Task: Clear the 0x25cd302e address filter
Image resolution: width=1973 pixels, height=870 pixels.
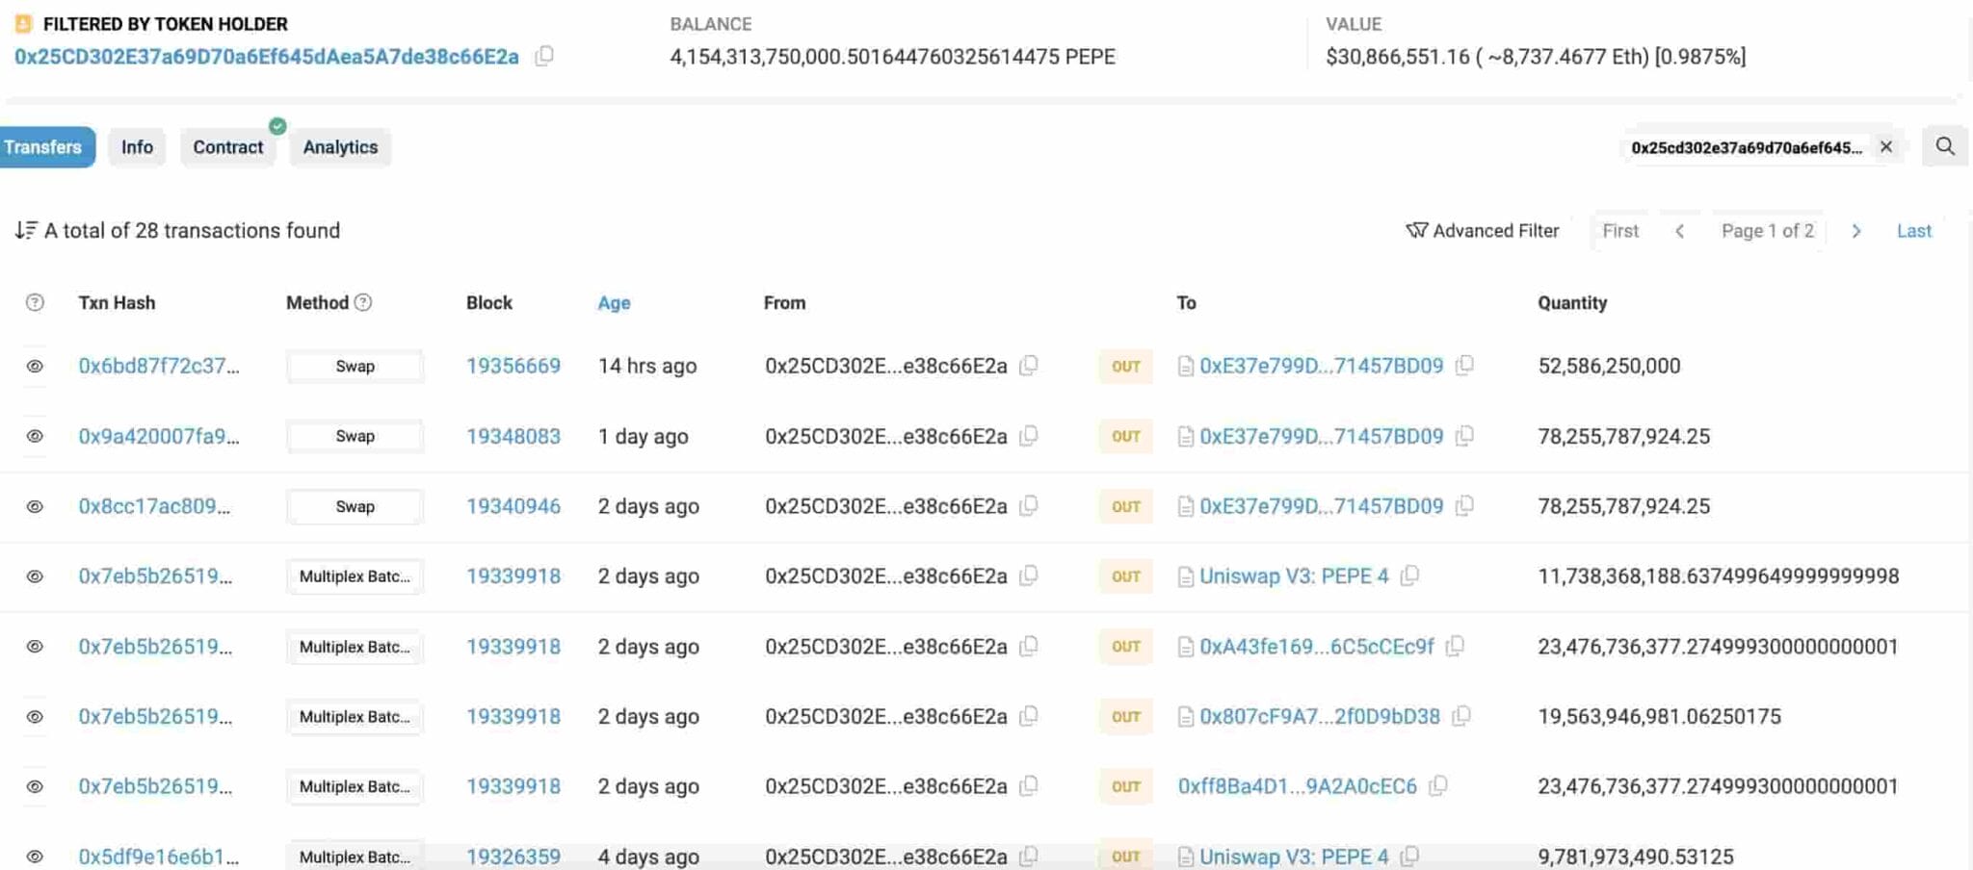Action: 1886,147
